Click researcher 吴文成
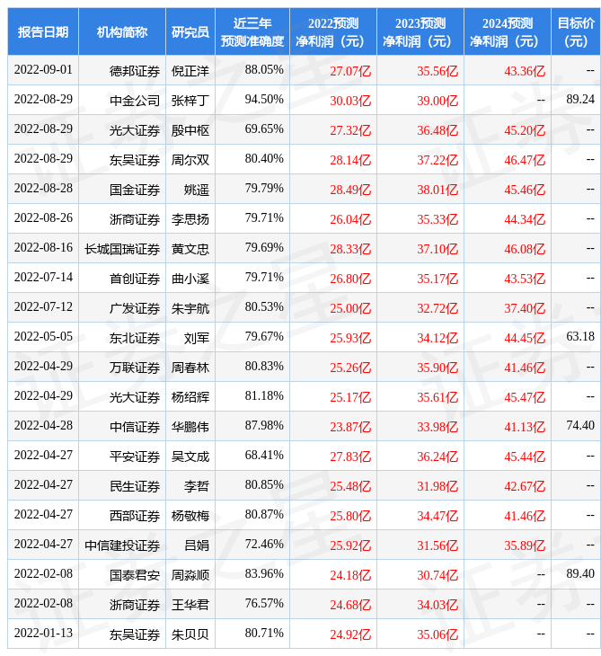The image size is (601, 656). pyautogui.click(x=190, y=457)
